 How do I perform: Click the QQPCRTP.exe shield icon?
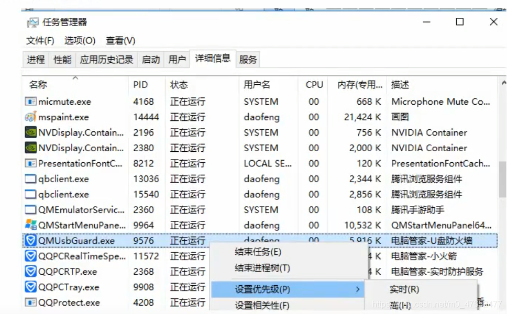30,272
